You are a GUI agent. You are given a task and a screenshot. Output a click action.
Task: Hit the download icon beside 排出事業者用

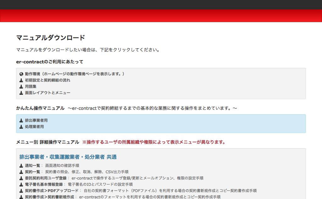tap(21, 121)
